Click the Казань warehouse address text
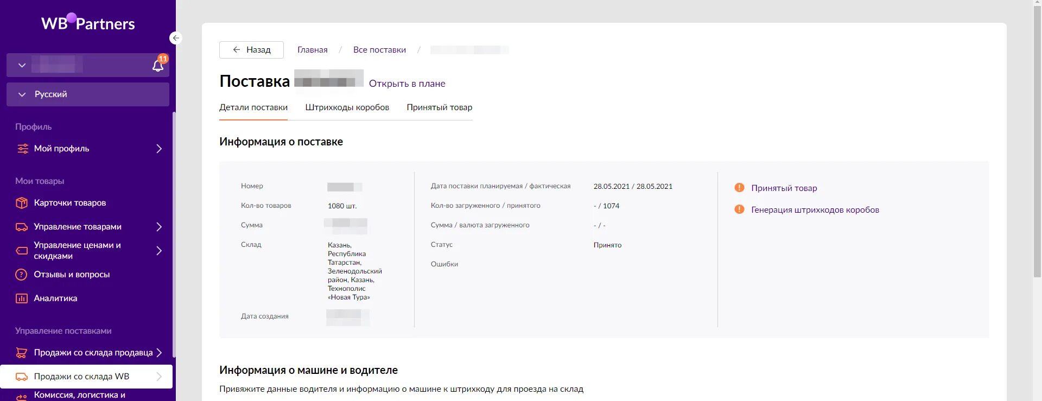The width and height of the screenshot is (1042, 401). 354,271
